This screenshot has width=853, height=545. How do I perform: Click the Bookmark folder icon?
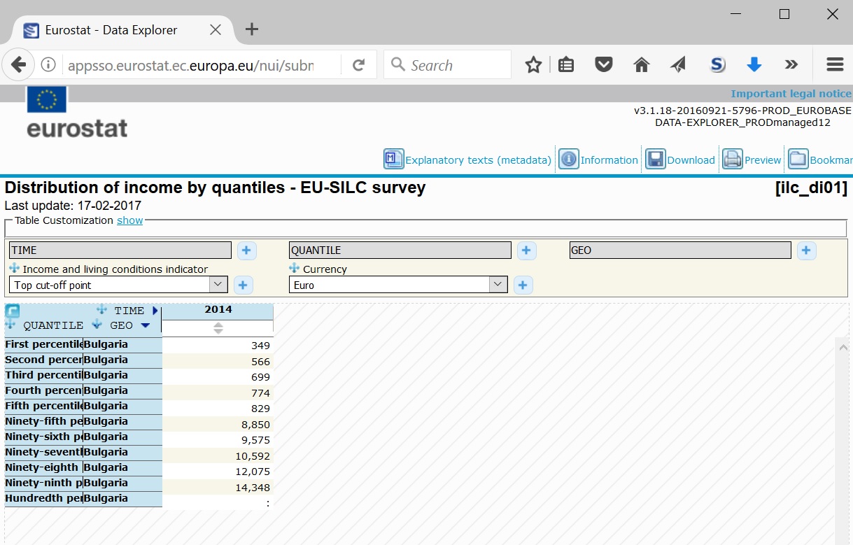pos(798,159)
